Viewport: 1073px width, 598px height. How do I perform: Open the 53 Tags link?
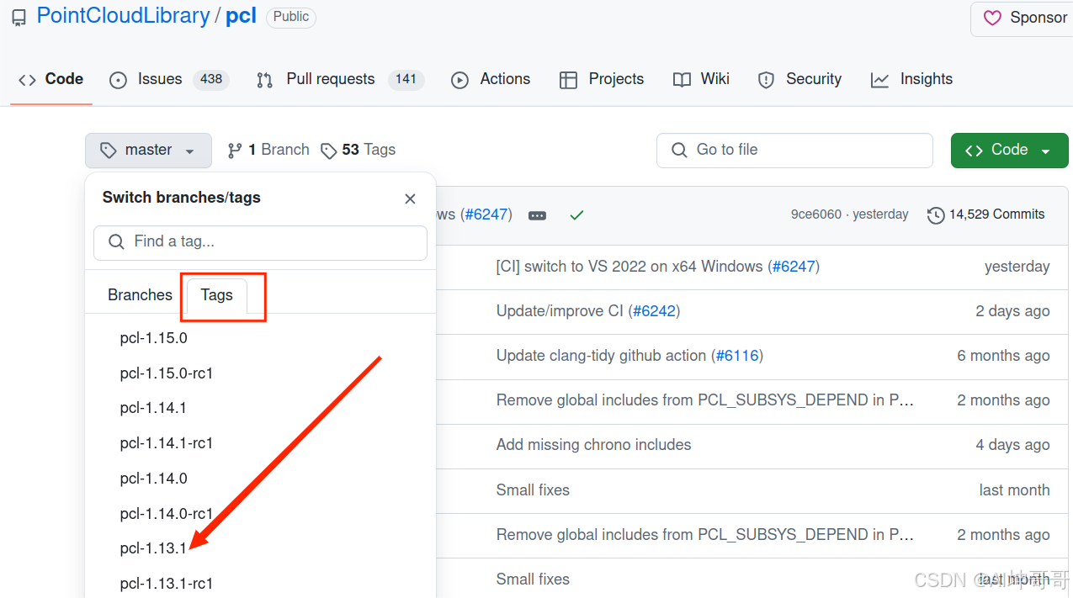point(358,150)
